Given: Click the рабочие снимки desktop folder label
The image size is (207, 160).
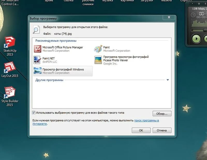Looking at the screenshot, I should pyautogui.click(x=88, y=2).
